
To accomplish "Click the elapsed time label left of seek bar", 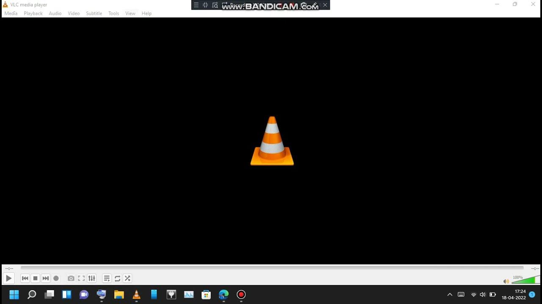I will [9, 269].
